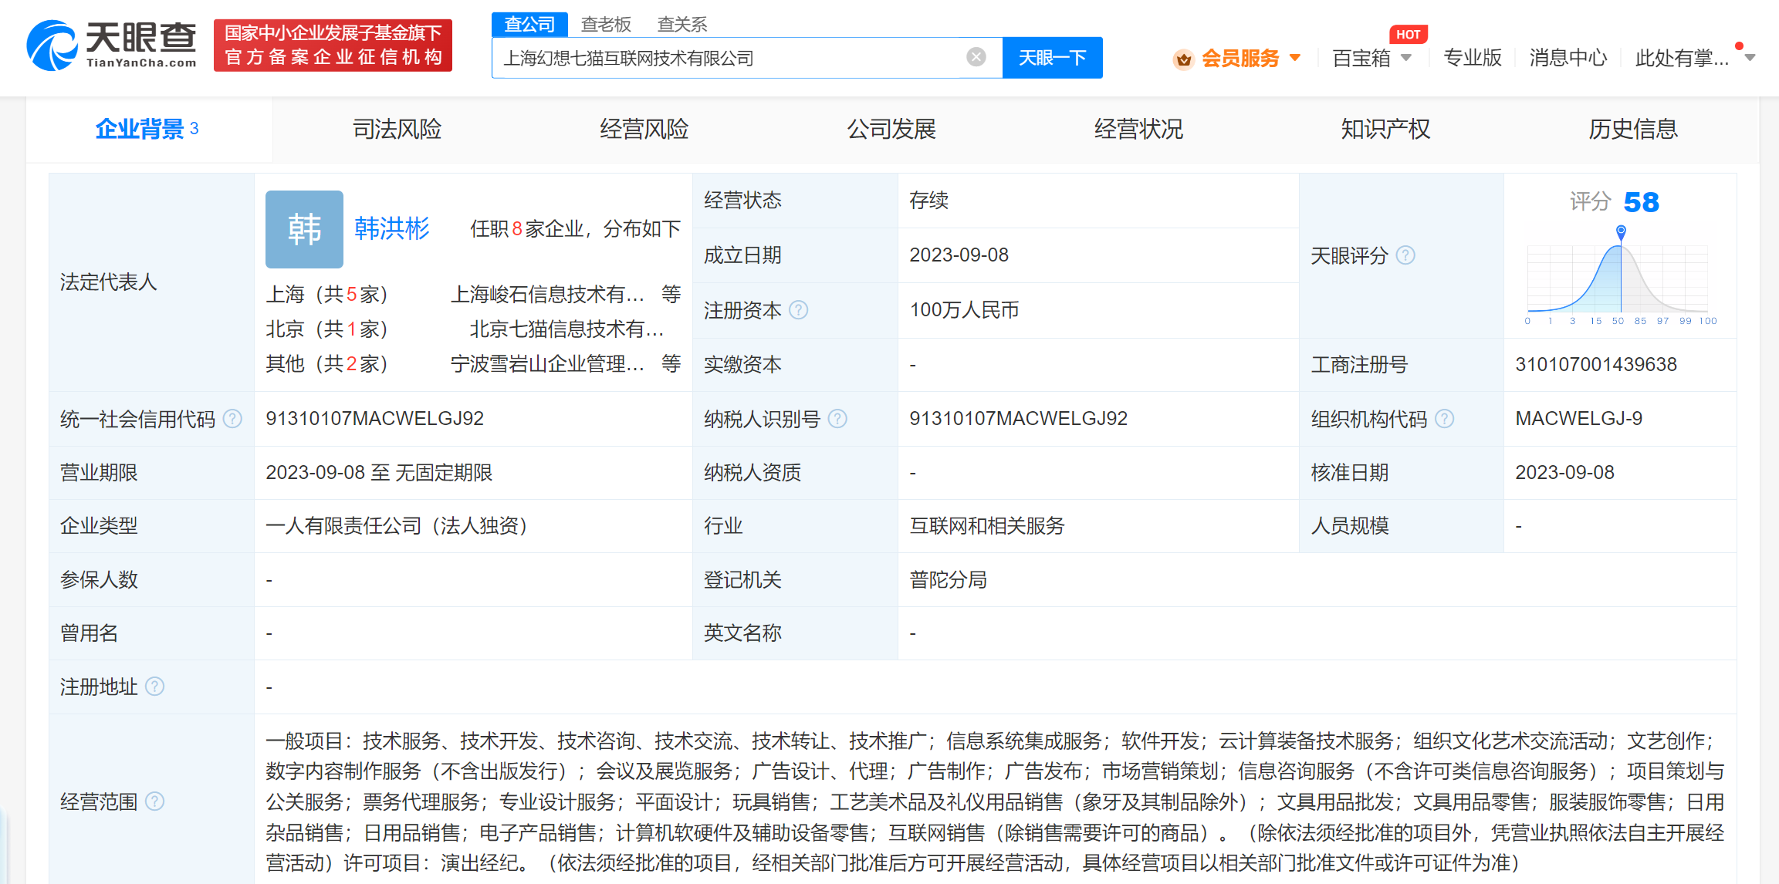Screen dimensions: 1779x884
Task: Open help icon next to 组织机构代码
Action: pyautogui.click(x=1444, y=419)
